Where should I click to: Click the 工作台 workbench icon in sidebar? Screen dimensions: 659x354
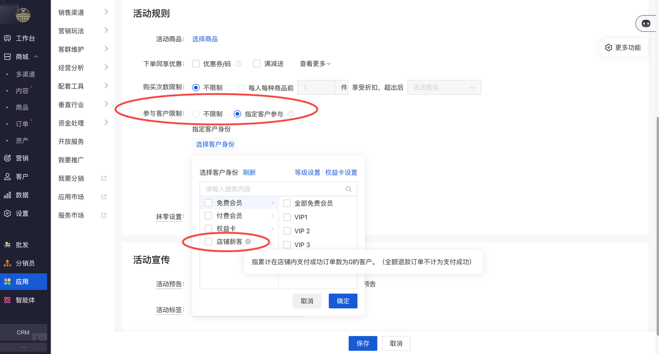click(x=7, y=38)
